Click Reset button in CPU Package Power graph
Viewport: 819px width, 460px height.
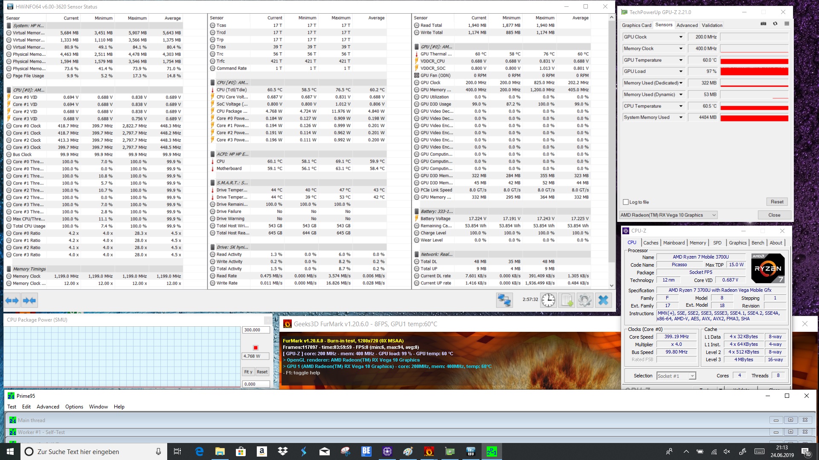(262, 372)
